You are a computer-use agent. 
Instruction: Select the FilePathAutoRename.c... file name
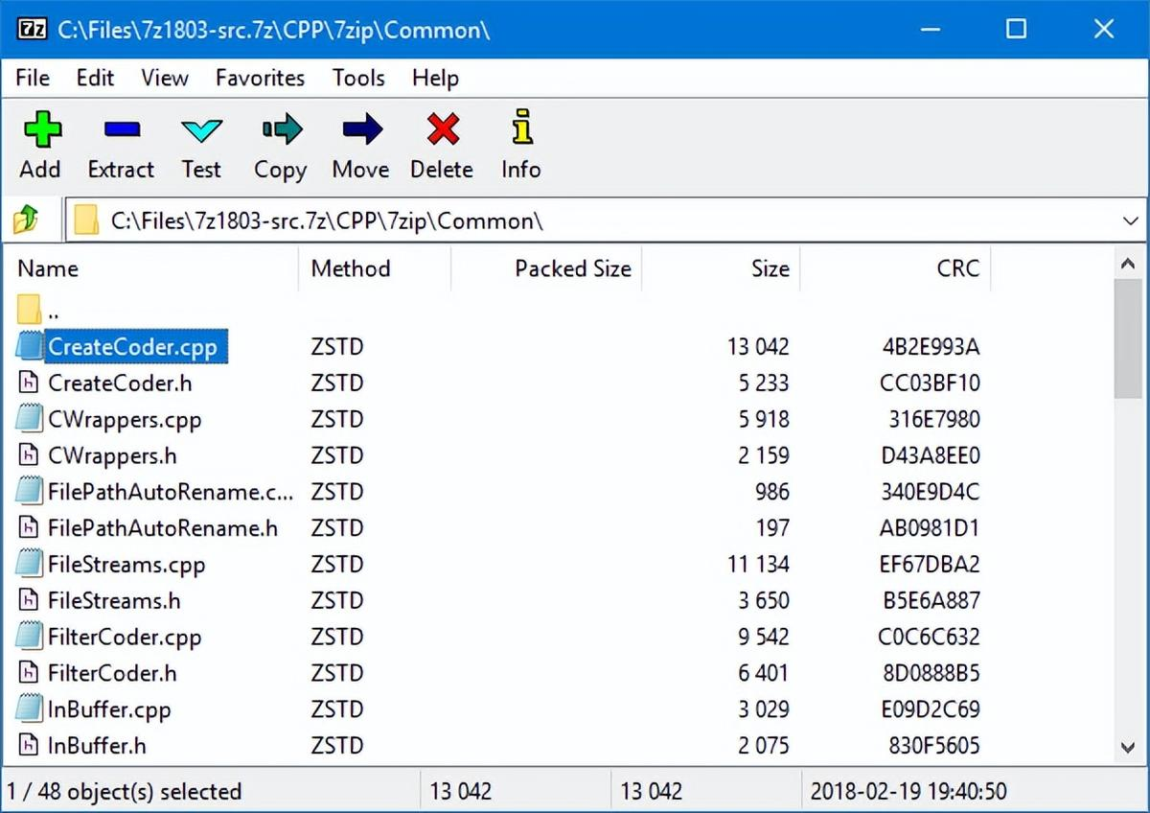coord(171,492)
